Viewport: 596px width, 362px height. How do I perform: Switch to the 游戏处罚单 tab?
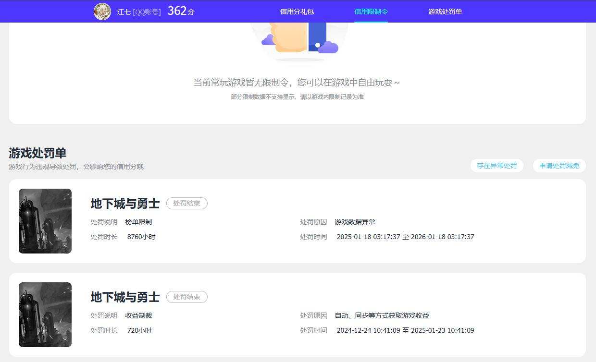point(445,12)
